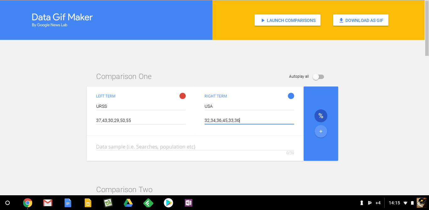This screenshot has height=210, width=429.
Task: Click the left term name field URSS
Action: [141, 106]
